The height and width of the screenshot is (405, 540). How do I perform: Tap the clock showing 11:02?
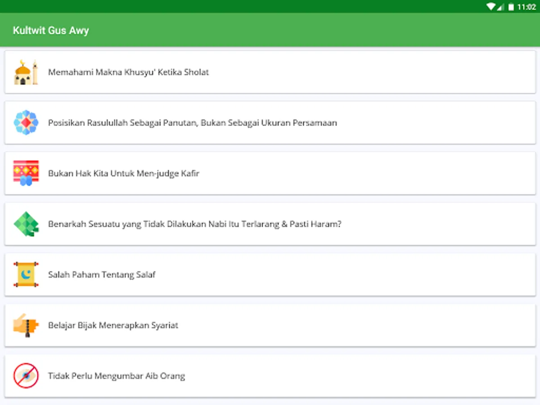click(x=526, y=7)
